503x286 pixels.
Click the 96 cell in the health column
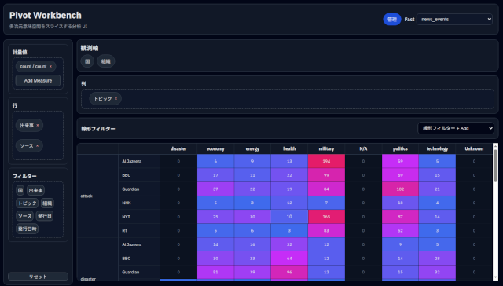pos(289,272)
